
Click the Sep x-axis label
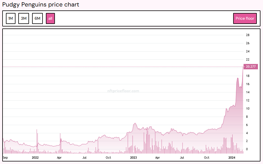pyautogui.click(x=5, y=158)
